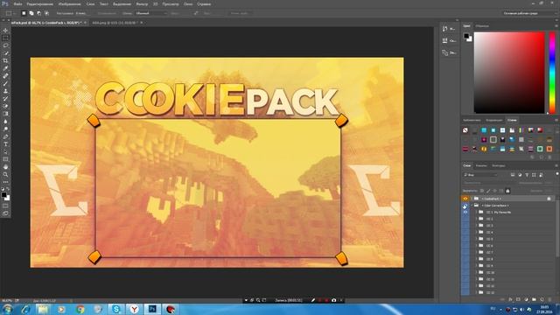Screen dimensions: 560x315
Task: Switch to the Образцы swatches tab
Action: tap(482, 26)
